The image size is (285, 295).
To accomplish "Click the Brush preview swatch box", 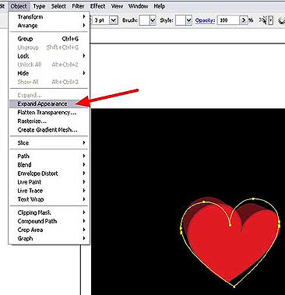I will [145, 20].
